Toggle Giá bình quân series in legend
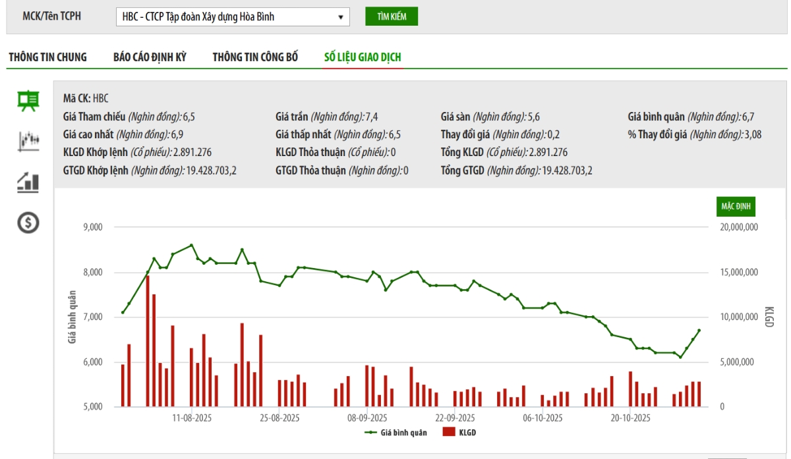 point(403,433)
